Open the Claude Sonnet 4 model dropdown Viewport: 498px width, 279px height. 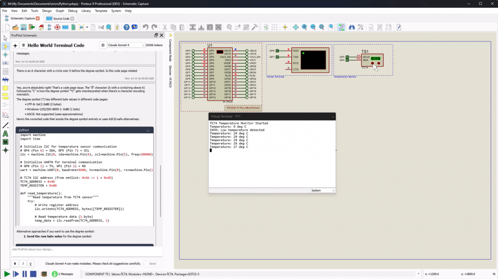click(x=126, y=45)
